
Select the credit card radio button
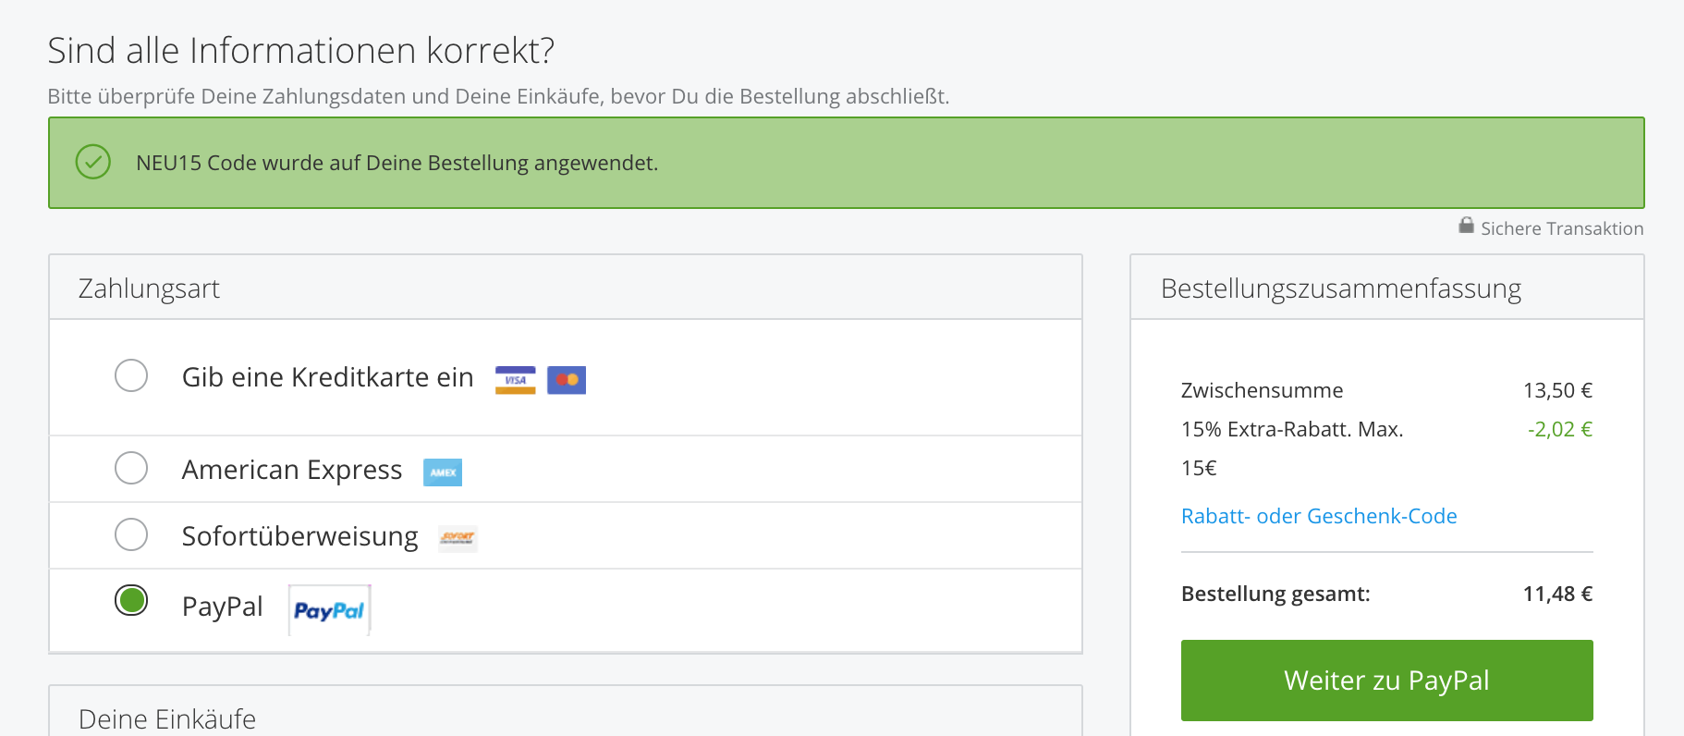[131, 375]
